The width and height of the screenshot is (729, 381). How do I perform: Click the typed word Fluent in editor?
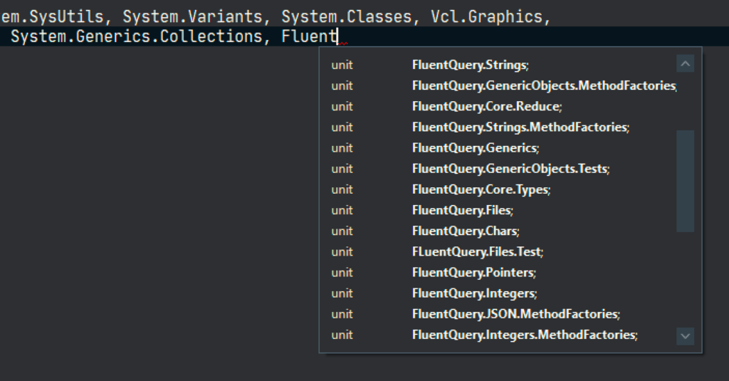[x=310, y=36]
